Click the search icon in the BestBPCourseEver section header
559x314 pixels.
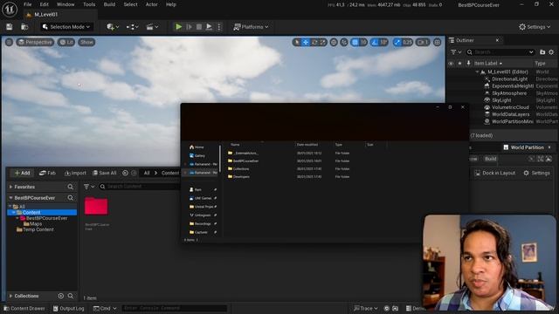pos(70,198)
